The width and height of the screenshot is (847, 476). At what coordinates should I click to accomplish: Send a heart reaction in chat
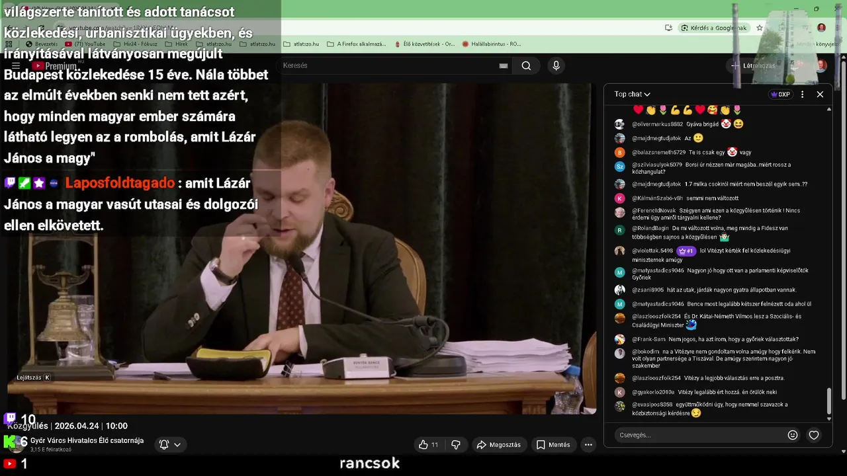[x=814, y=435]
